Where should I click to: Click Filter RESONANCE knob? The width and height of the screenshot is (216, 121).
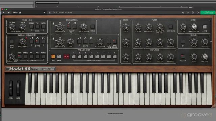click(x=149, y=27)
